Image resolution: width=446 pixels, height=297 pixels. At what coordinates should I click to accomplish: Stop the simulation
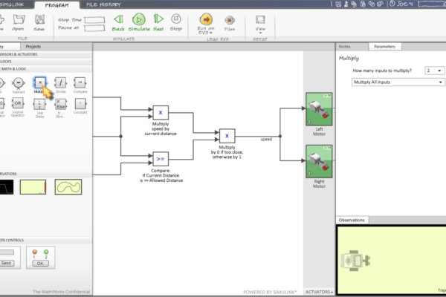click(175, 21)
